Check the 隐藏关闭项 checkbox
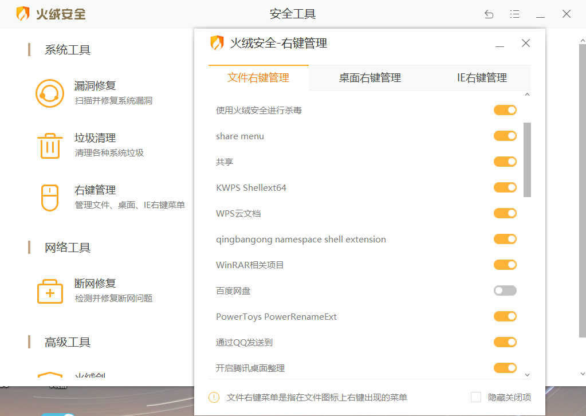 click(x=476, y=397)
